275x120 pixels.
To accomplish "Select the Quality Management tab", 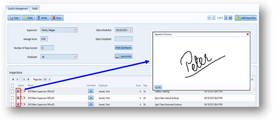I will (x=18, y=8).
